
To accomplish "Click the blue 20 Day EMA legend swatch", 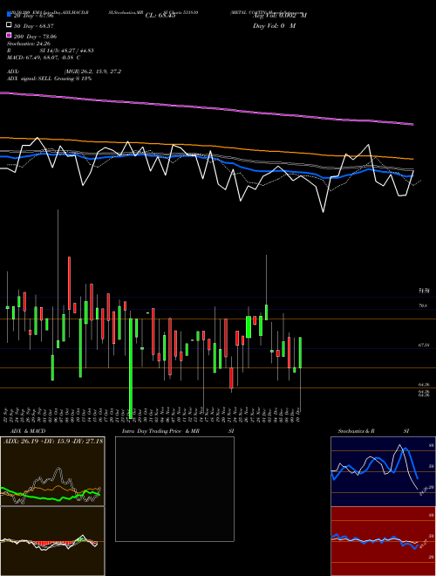I will tap(9, 15).
